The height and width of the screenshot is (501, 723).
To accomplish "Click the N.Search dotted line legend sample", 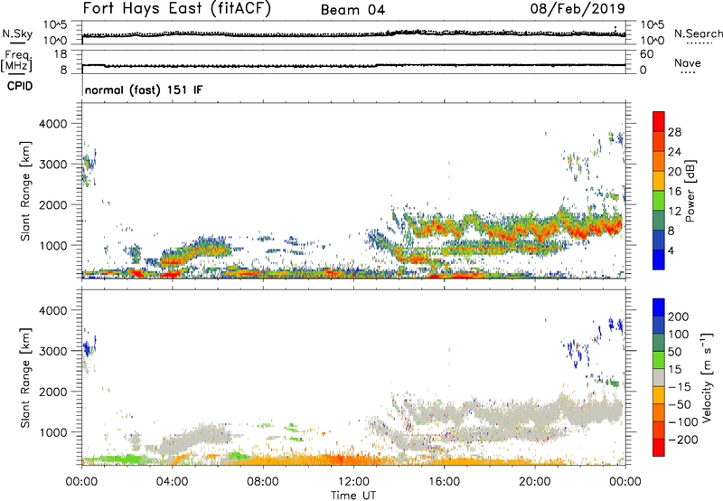I will (700, 43).
